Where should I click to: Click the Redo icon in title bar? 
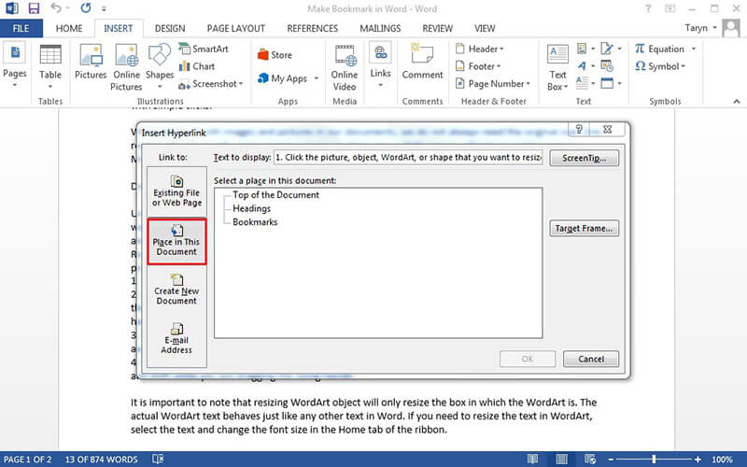86,8
